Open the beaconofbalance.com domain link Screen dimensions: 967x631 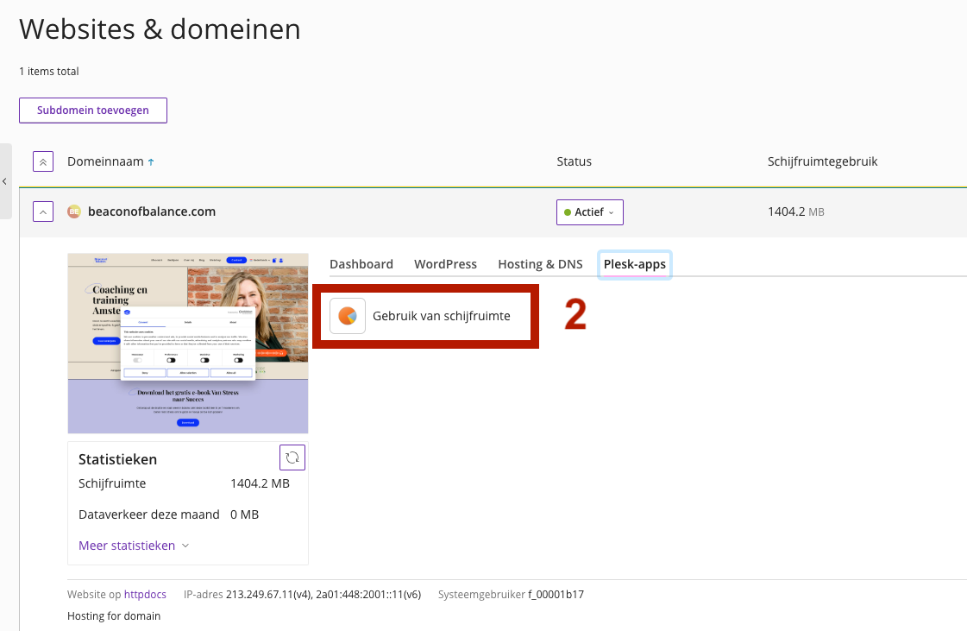(152, 211)
